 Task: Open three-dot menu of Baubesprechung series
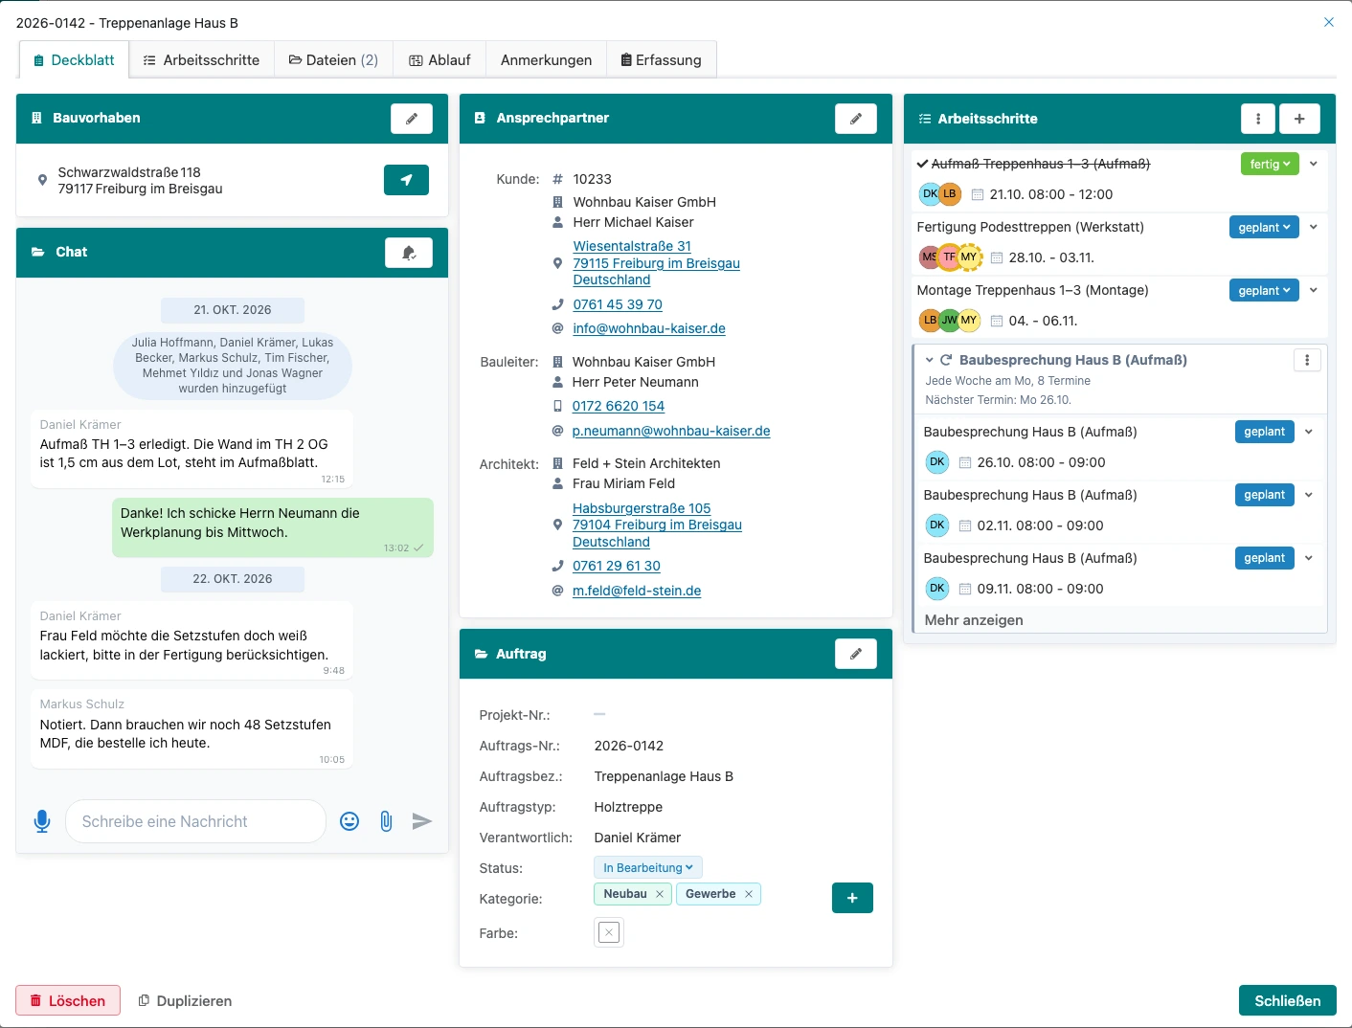tap(1307, 360)
